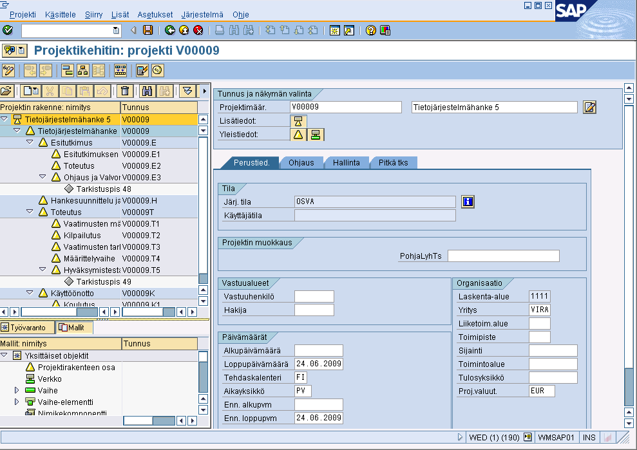This screenshot has width=637, height=450.
Task: Click the Print icon in toolbar
Action: [x=220, y=30]
